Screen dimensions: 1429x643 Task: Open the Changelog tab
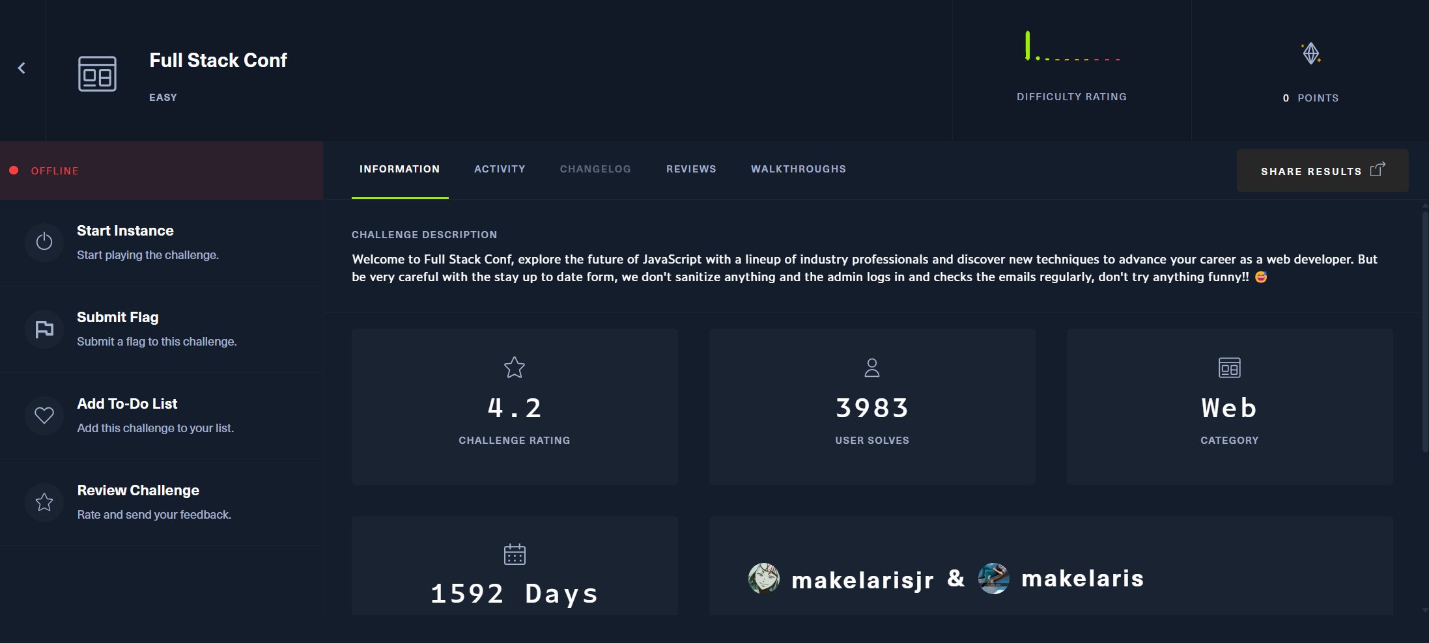pos(595,169)
